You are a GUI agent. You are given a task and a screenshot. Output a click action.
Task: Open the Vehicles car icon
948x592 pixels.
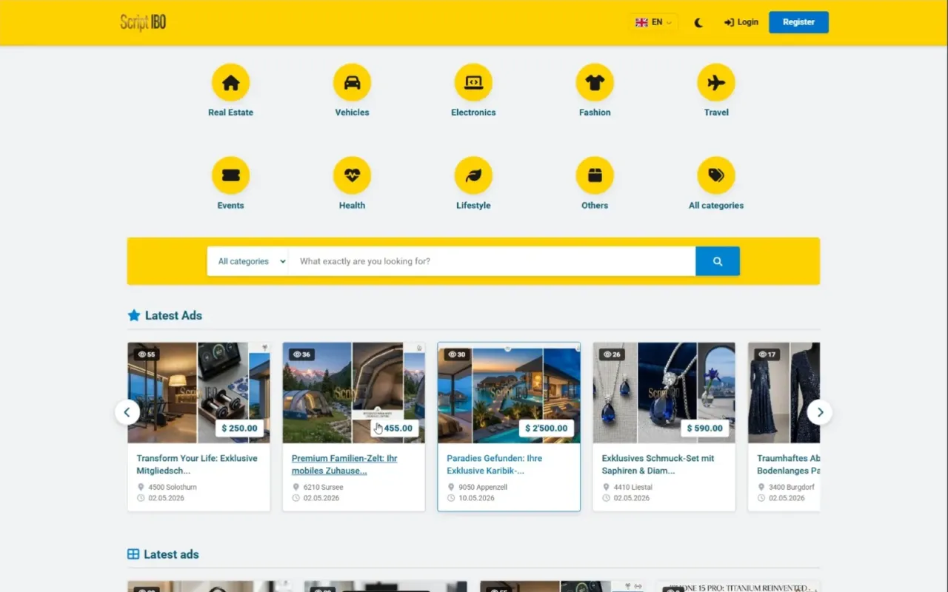tap(352, 82)
